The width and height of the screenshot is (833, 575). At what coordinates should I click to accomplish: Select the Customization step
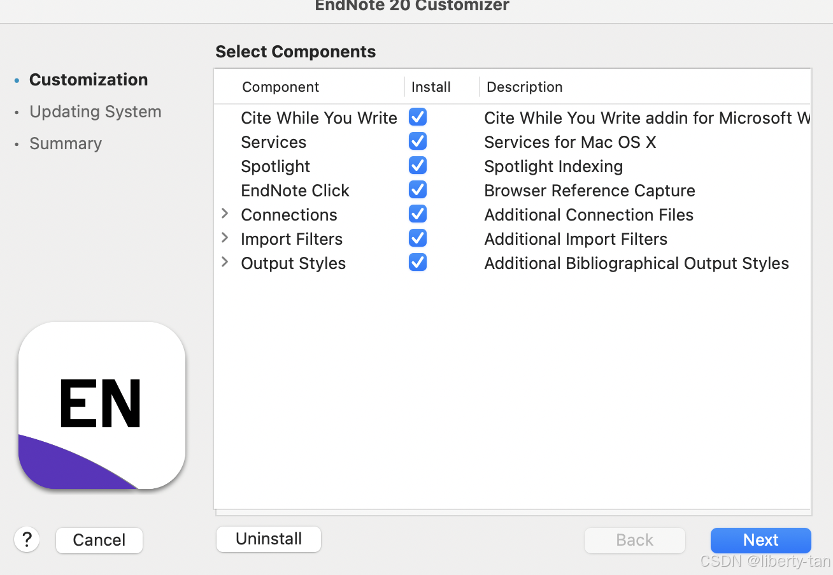88,79
